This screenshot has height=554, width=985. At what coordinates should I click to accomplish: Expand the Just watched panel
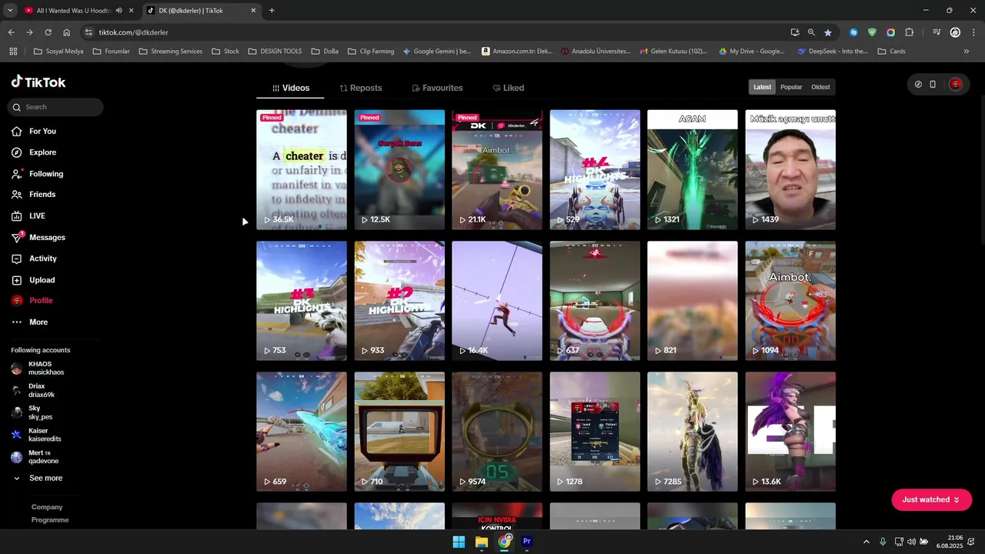931,500
